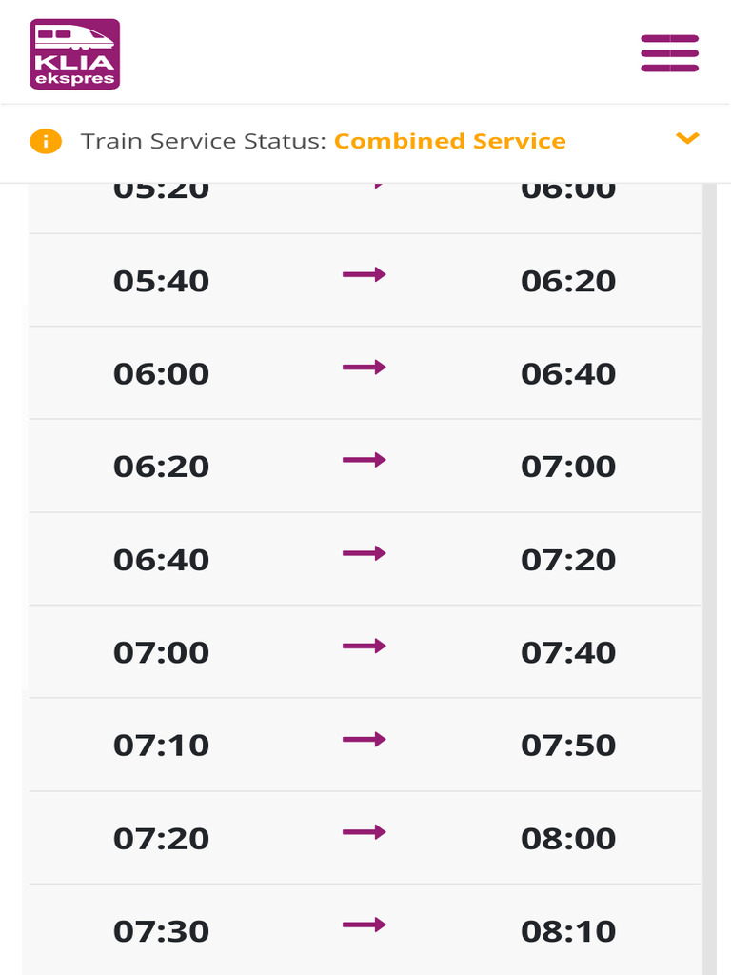Click arrow icon in the 07:00 row

pyautogui.click(x=365, y=647)
